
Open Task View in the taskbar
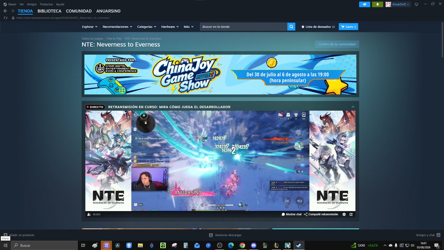click(x=83, y=245)
